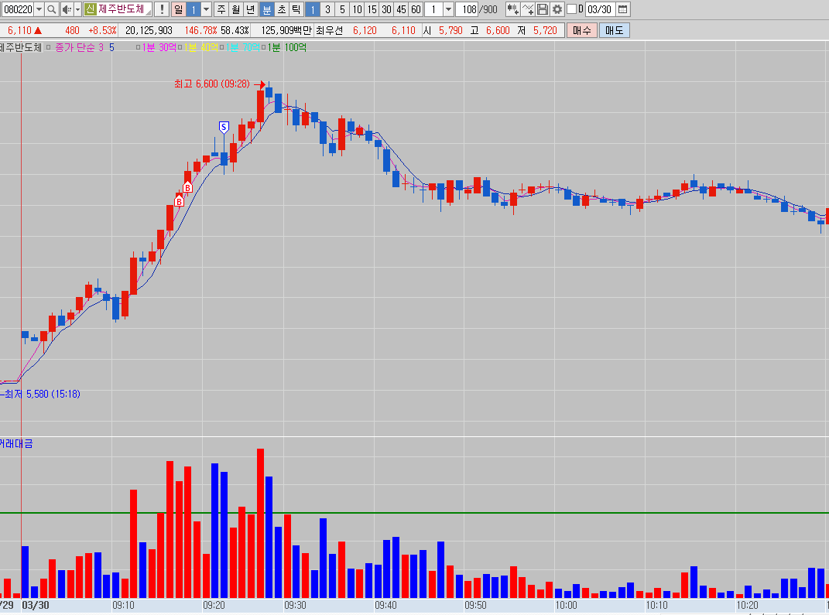Click the stock search magnifier icon

pos(52,9)
